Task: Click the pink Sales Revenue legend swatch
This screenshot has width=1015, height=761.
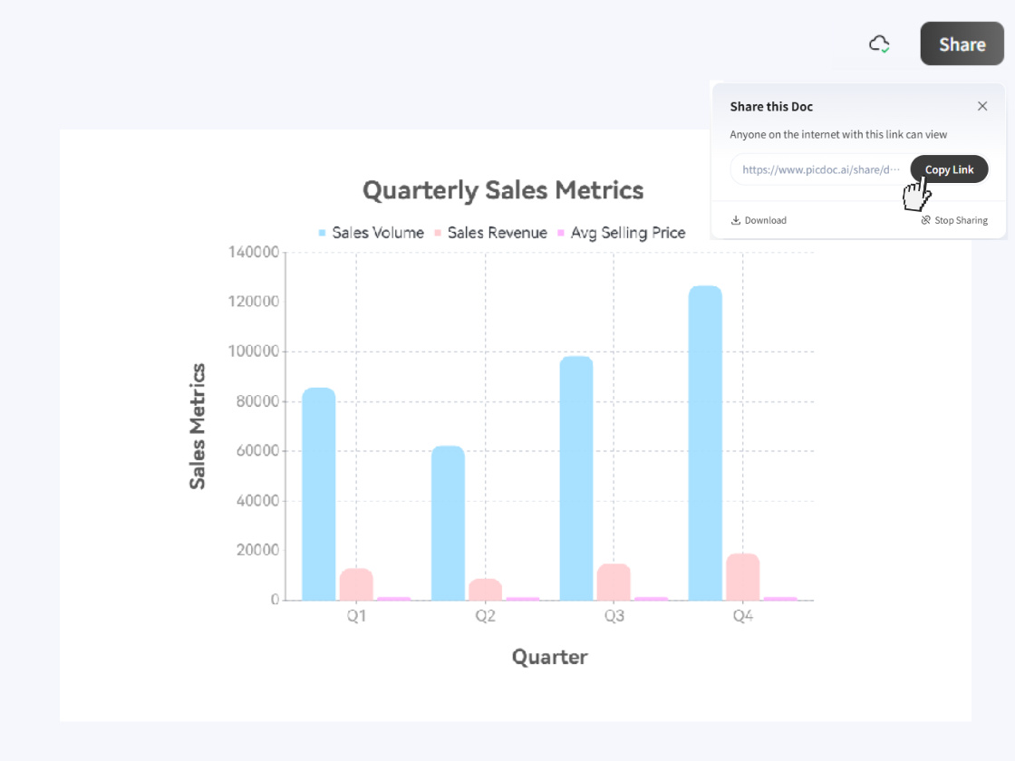Action: pos(439,233)
